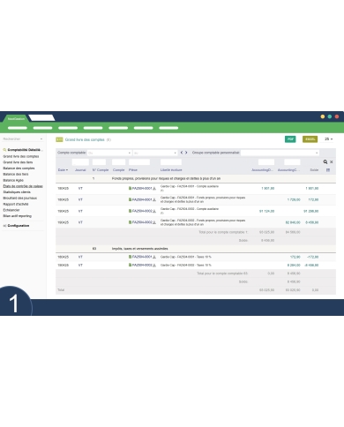Open Statistiques clients in sidebar
Viewport: 344px width, 427px height.
point(17,192)
